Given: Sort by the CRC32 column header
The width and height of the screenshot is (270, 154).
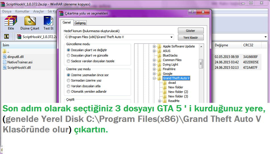Looking at the screenshot, I should pos(251,45).
